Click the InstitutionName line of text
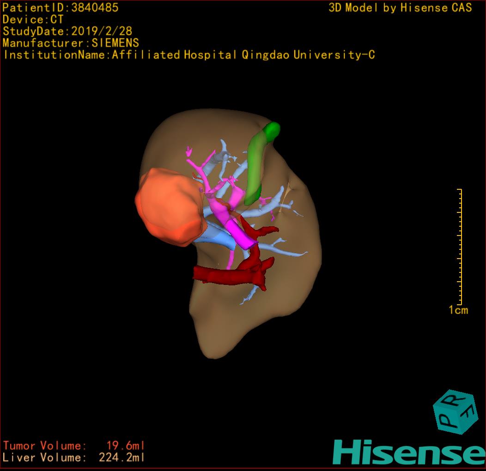 (x=188, y=55)
